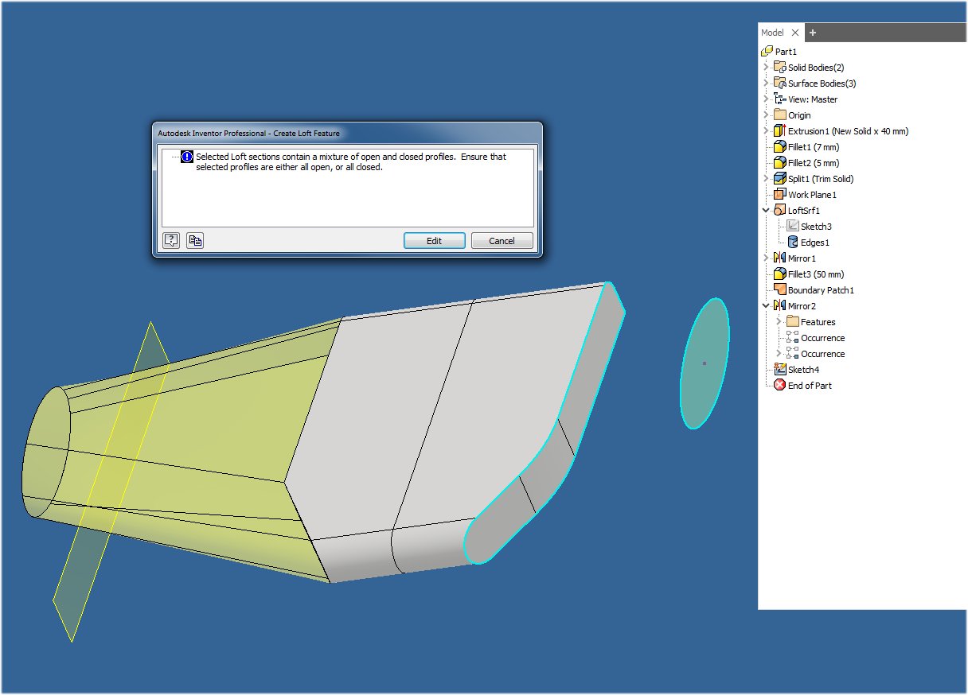
Task: Select the Split1 (Trim Solid) icon
Action: [779, 178]
